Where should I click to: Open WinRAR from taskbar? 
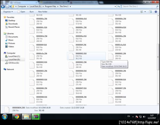pyautogui.click(x=36, y=116)
